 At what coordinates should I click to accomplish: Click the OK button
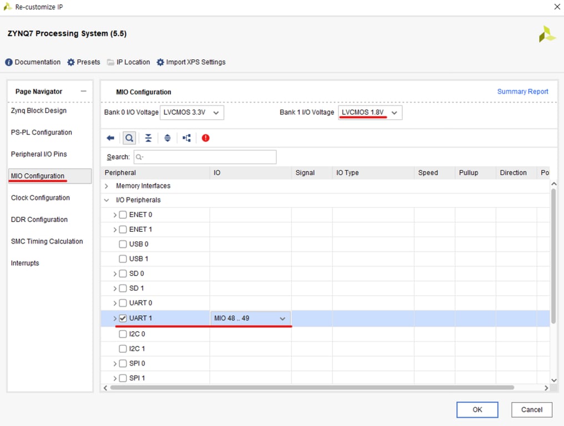pos(477,410)
